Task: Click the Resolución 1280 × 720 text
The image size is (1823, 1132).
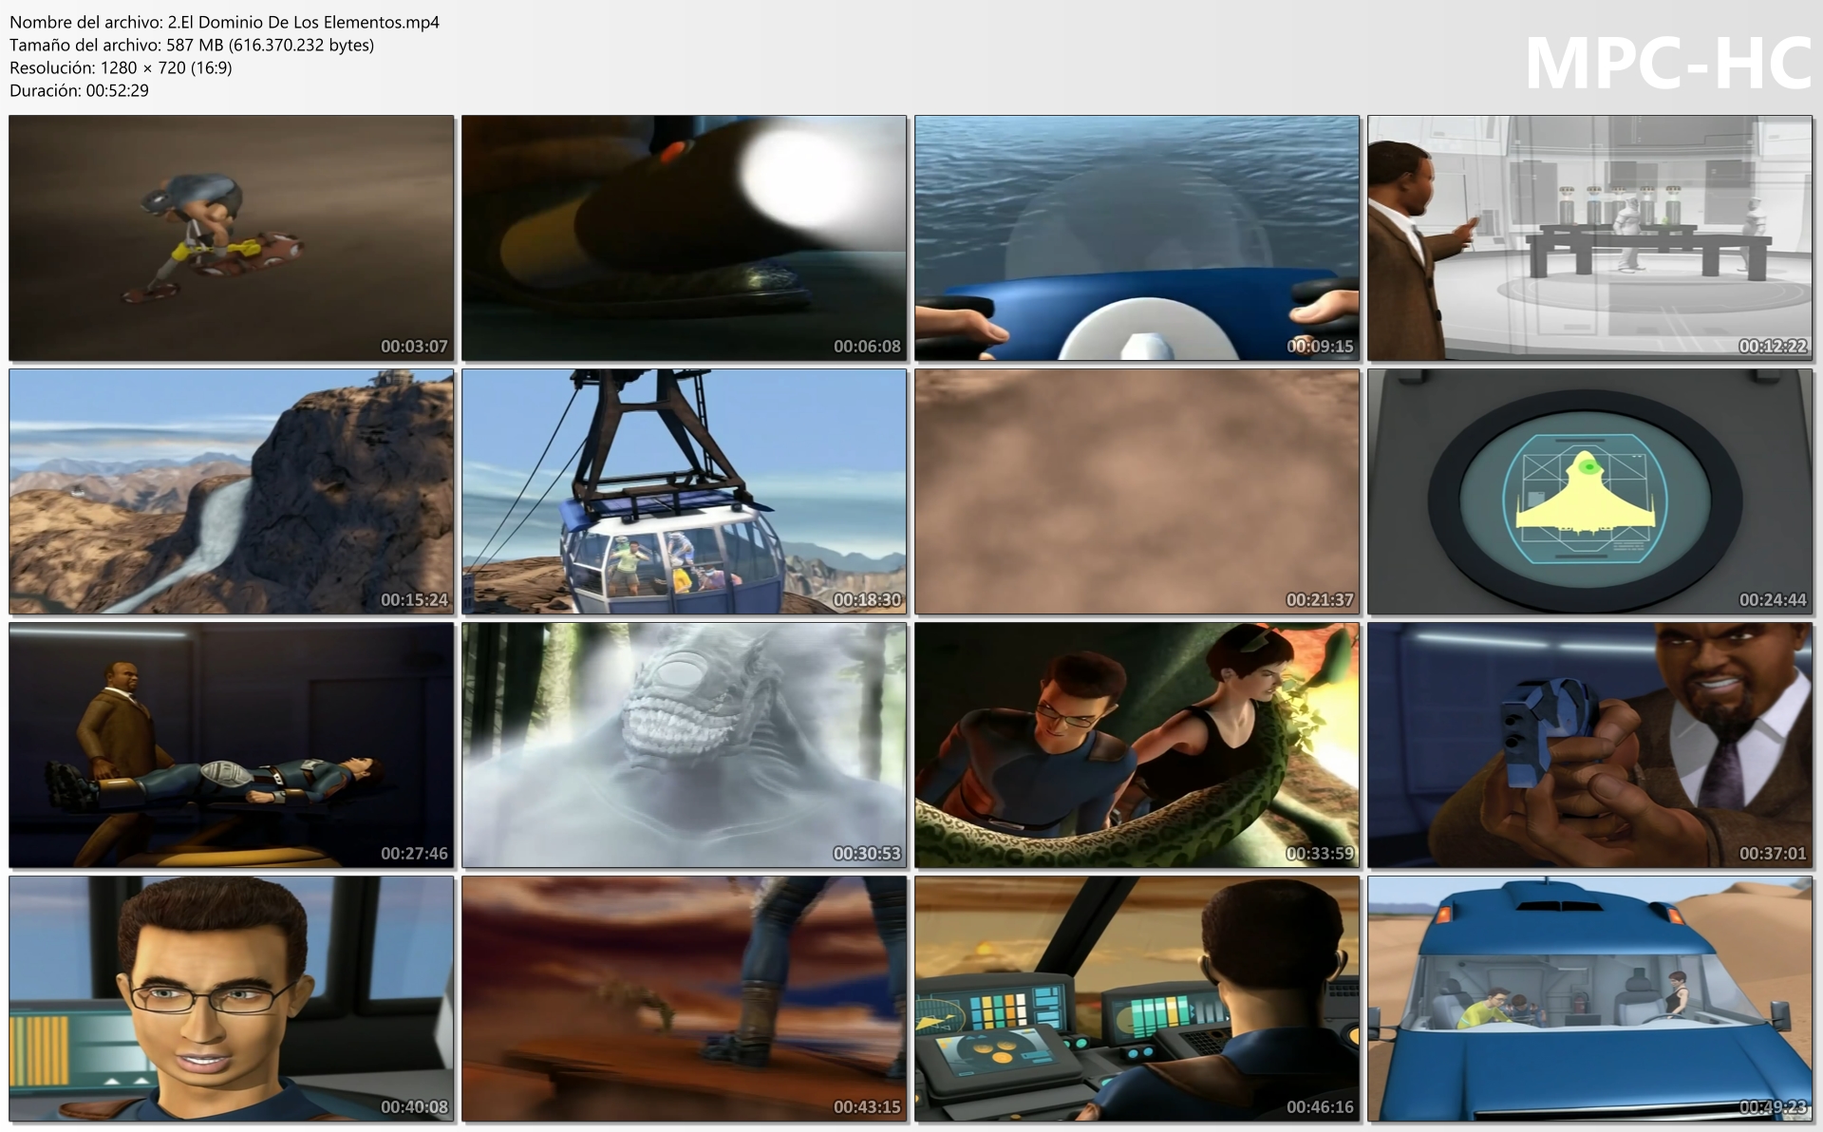Action: coord(121,67)
